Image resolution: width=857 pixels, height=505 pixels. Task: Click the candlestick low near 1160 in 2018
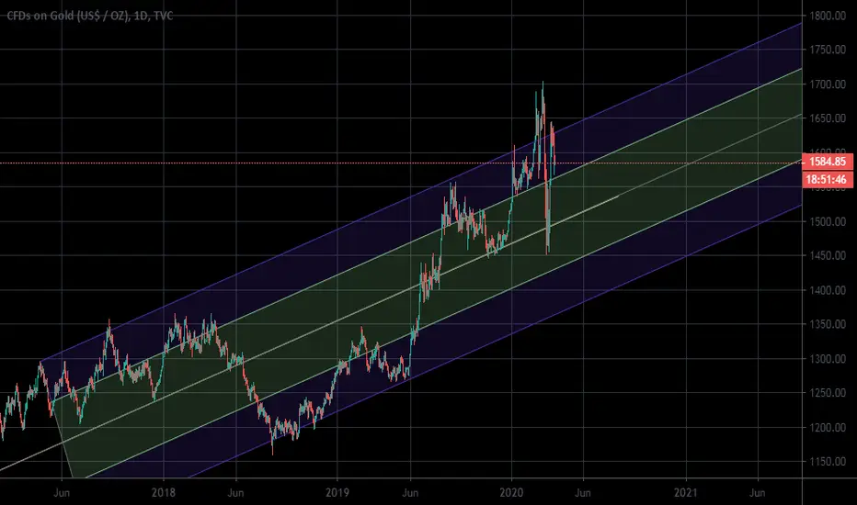[273, 453]
